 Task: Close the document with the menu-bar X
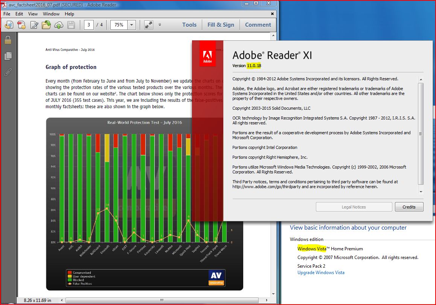272,14
